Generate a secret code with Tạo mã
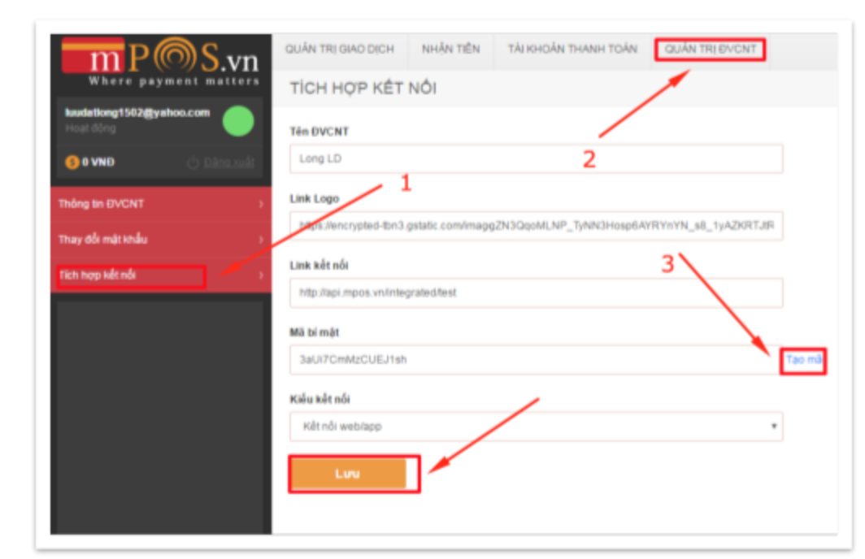Viewport: 865px width, 559px height. (804, 360)
